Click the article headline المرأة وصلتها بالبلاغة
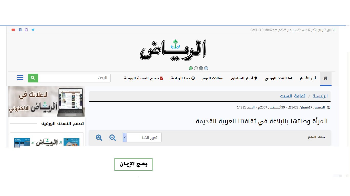Image resolution: width=350 pixels, height=196 pixels. pyautogui.click(x=262, y=121)
